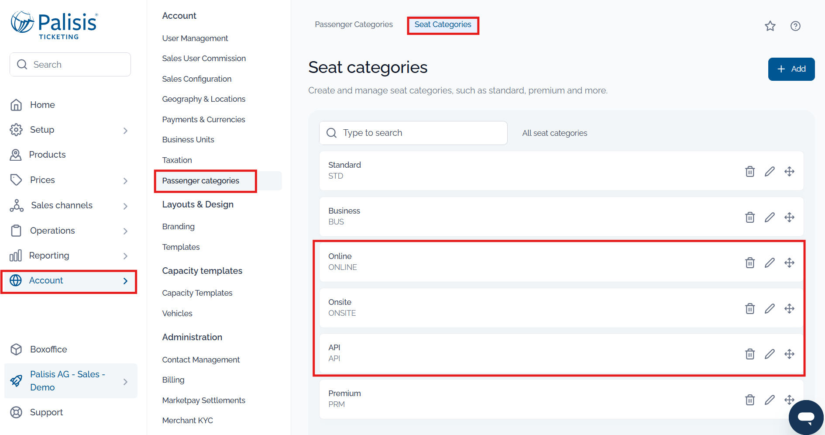
Task: Expand the Setup menu chevron
Action: [125, 131]
